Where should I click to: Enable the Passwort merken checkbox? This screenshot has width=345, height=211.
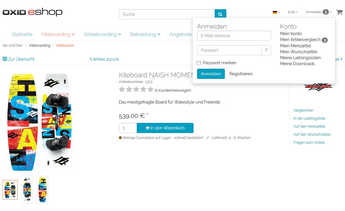pyautogui.click(x=199, y=63)
